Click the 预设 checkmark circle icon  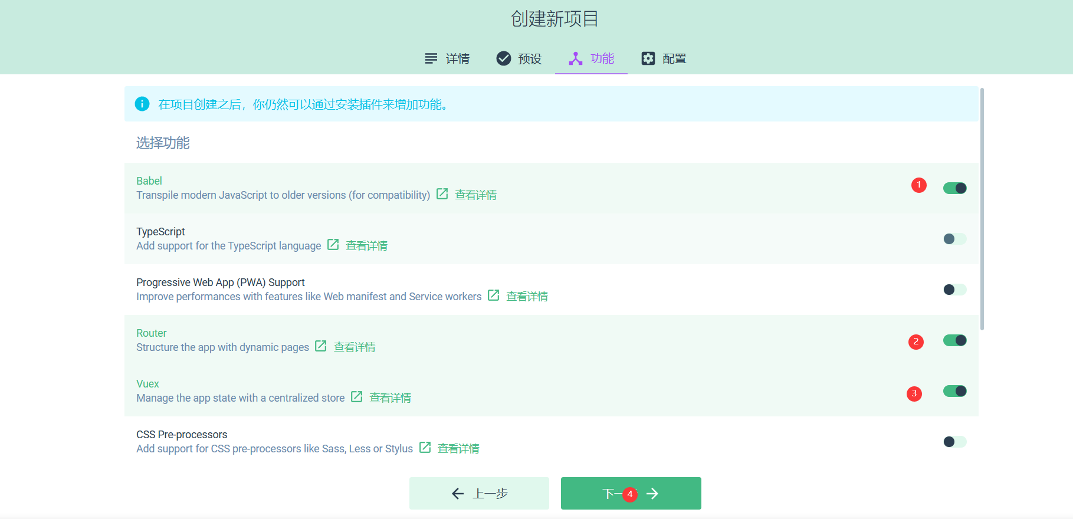pos(504,58)
